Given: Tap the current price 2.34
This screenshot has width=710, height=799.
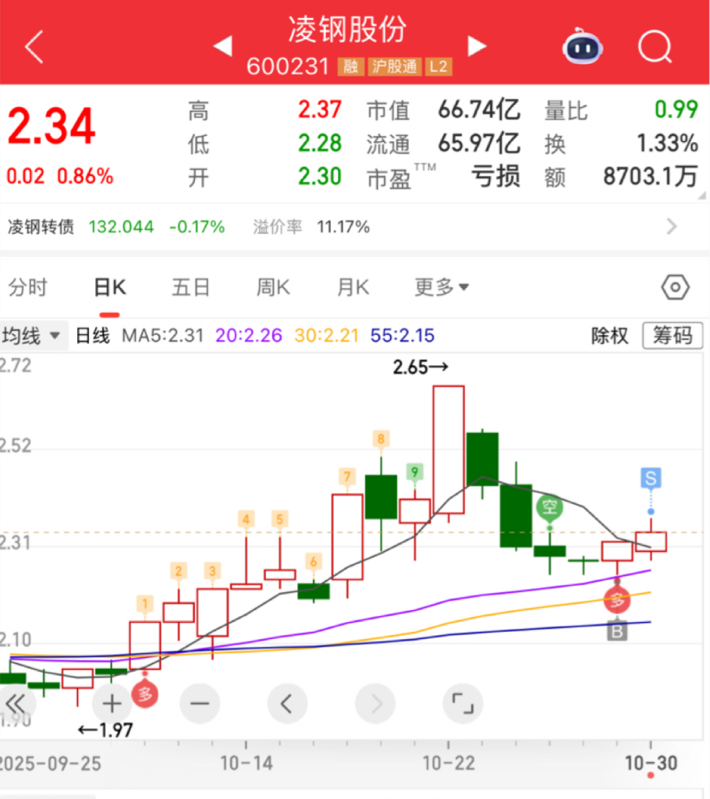Looking at the screenshot, I should 51,126.
